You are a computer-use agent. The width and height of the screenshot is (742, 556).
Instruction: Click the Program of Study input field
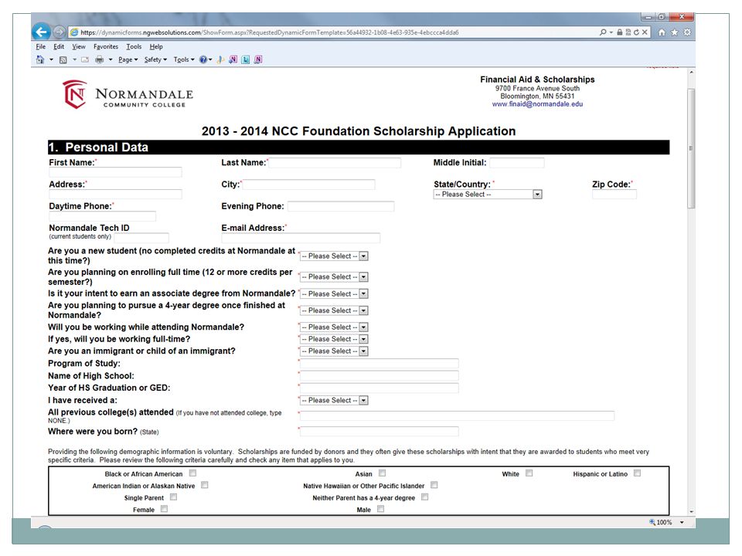click(x=379, y=364)
